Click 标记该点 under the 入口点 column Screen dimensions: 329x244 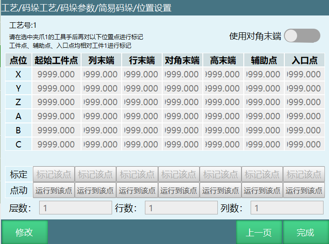pos(304,174)
